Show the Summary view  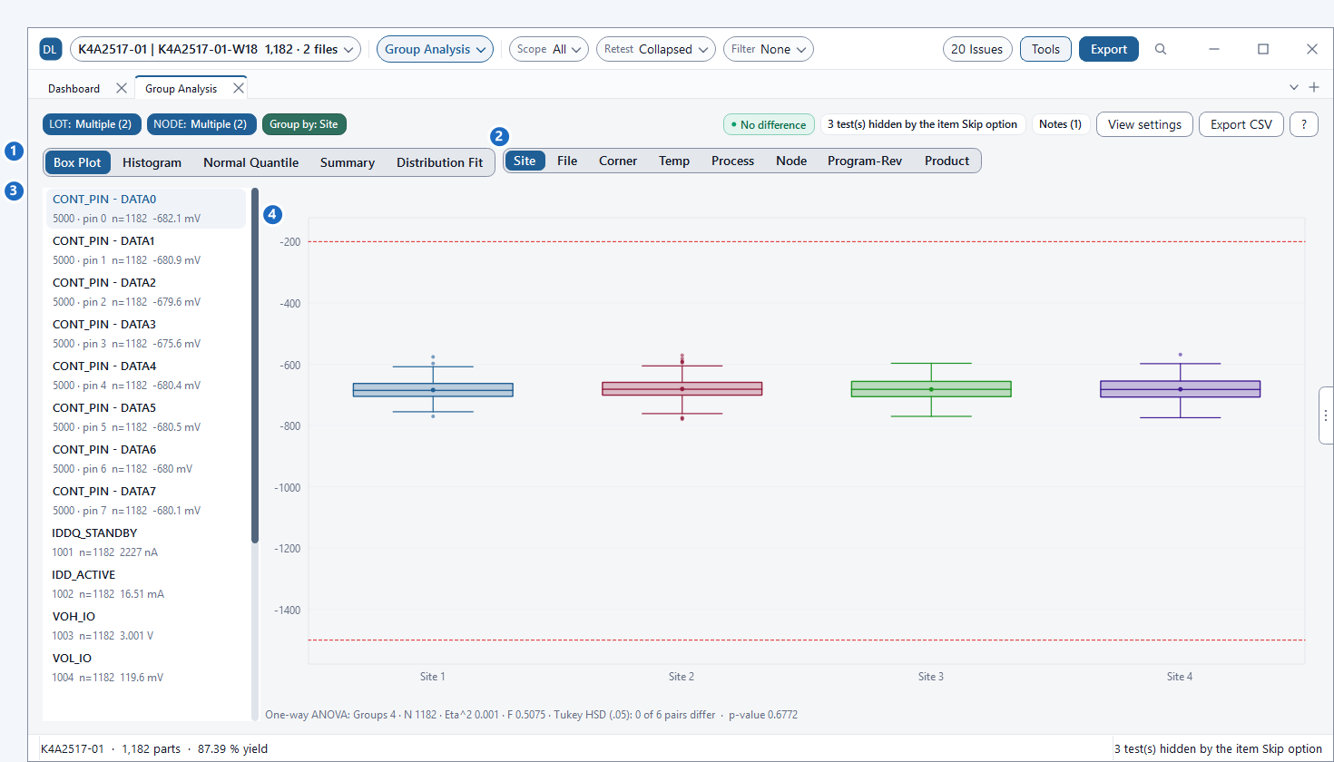(x=348, y=162)
